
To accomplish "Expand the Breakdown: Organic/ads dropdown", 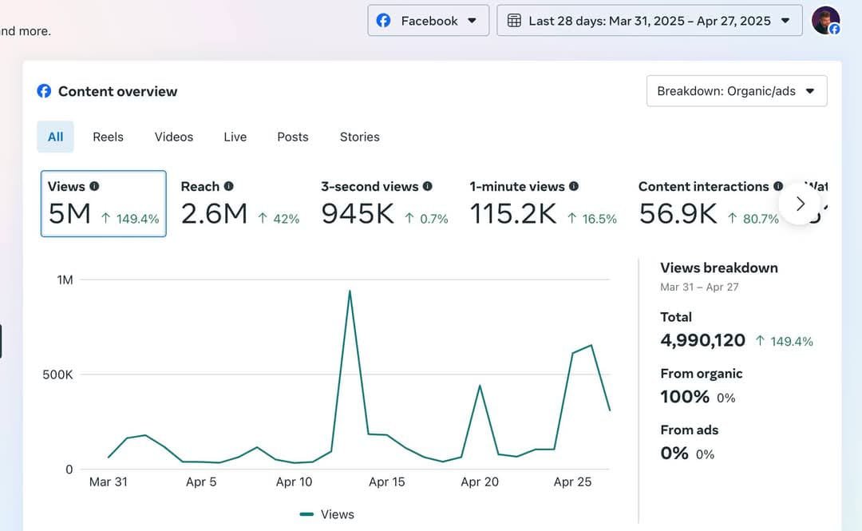I will click(x=736, y=91).
